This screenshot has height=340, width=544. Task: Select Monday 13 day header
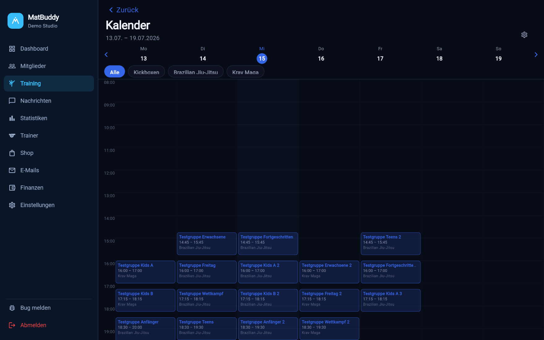[144, 54]
